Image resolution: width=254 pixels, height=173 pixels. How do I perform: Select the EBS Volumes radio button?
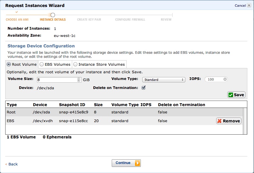[42, 64]
